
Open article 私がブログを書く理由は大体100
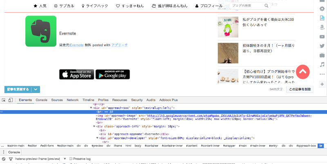tap(269, 22)
